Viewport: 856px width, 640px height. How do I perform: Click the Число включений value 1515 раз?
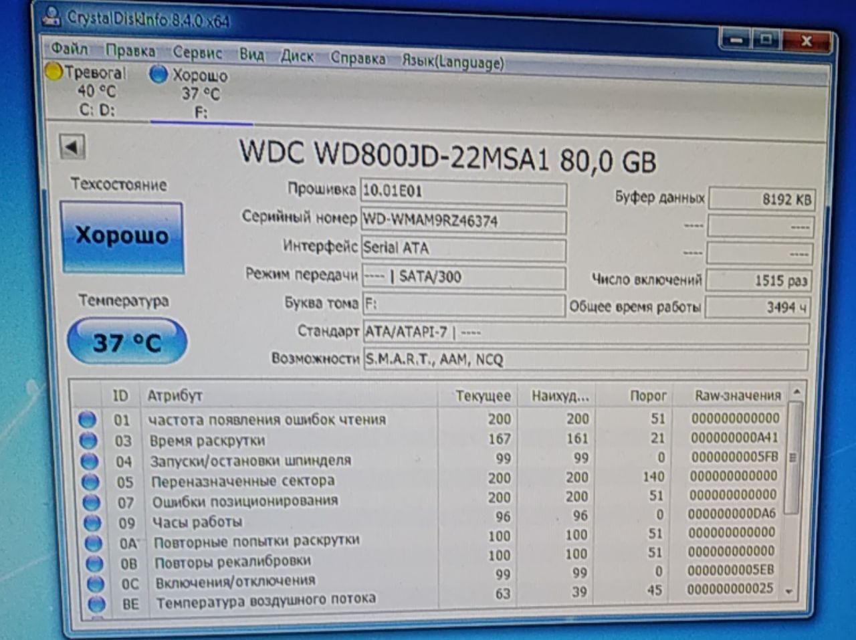758,280
